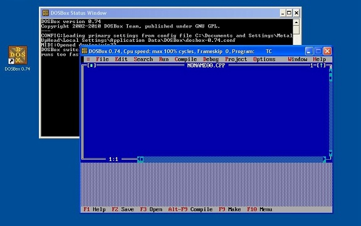The image size is (361, 226).
Task: Click editor vertical scrollbar down arrow
Action: point(331,153)
